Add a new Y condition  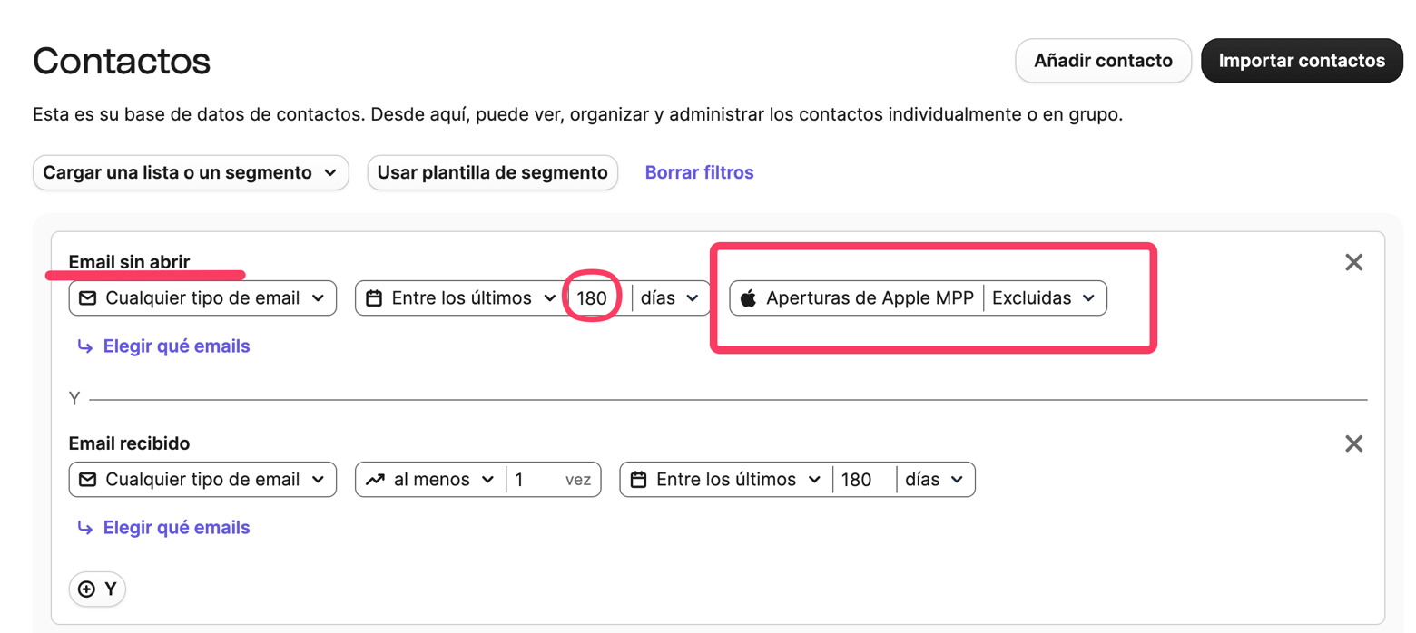click(x=97, y=589)
